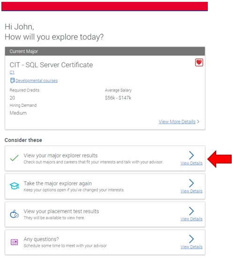234x258 pixels.
Task: Expand the chevron for View your major explorer results
Action: click(x=191, y=155)
